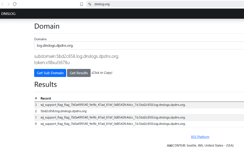Click the '(Click to Copy)' hint text

pyautogui.click(x=102, y=73)
